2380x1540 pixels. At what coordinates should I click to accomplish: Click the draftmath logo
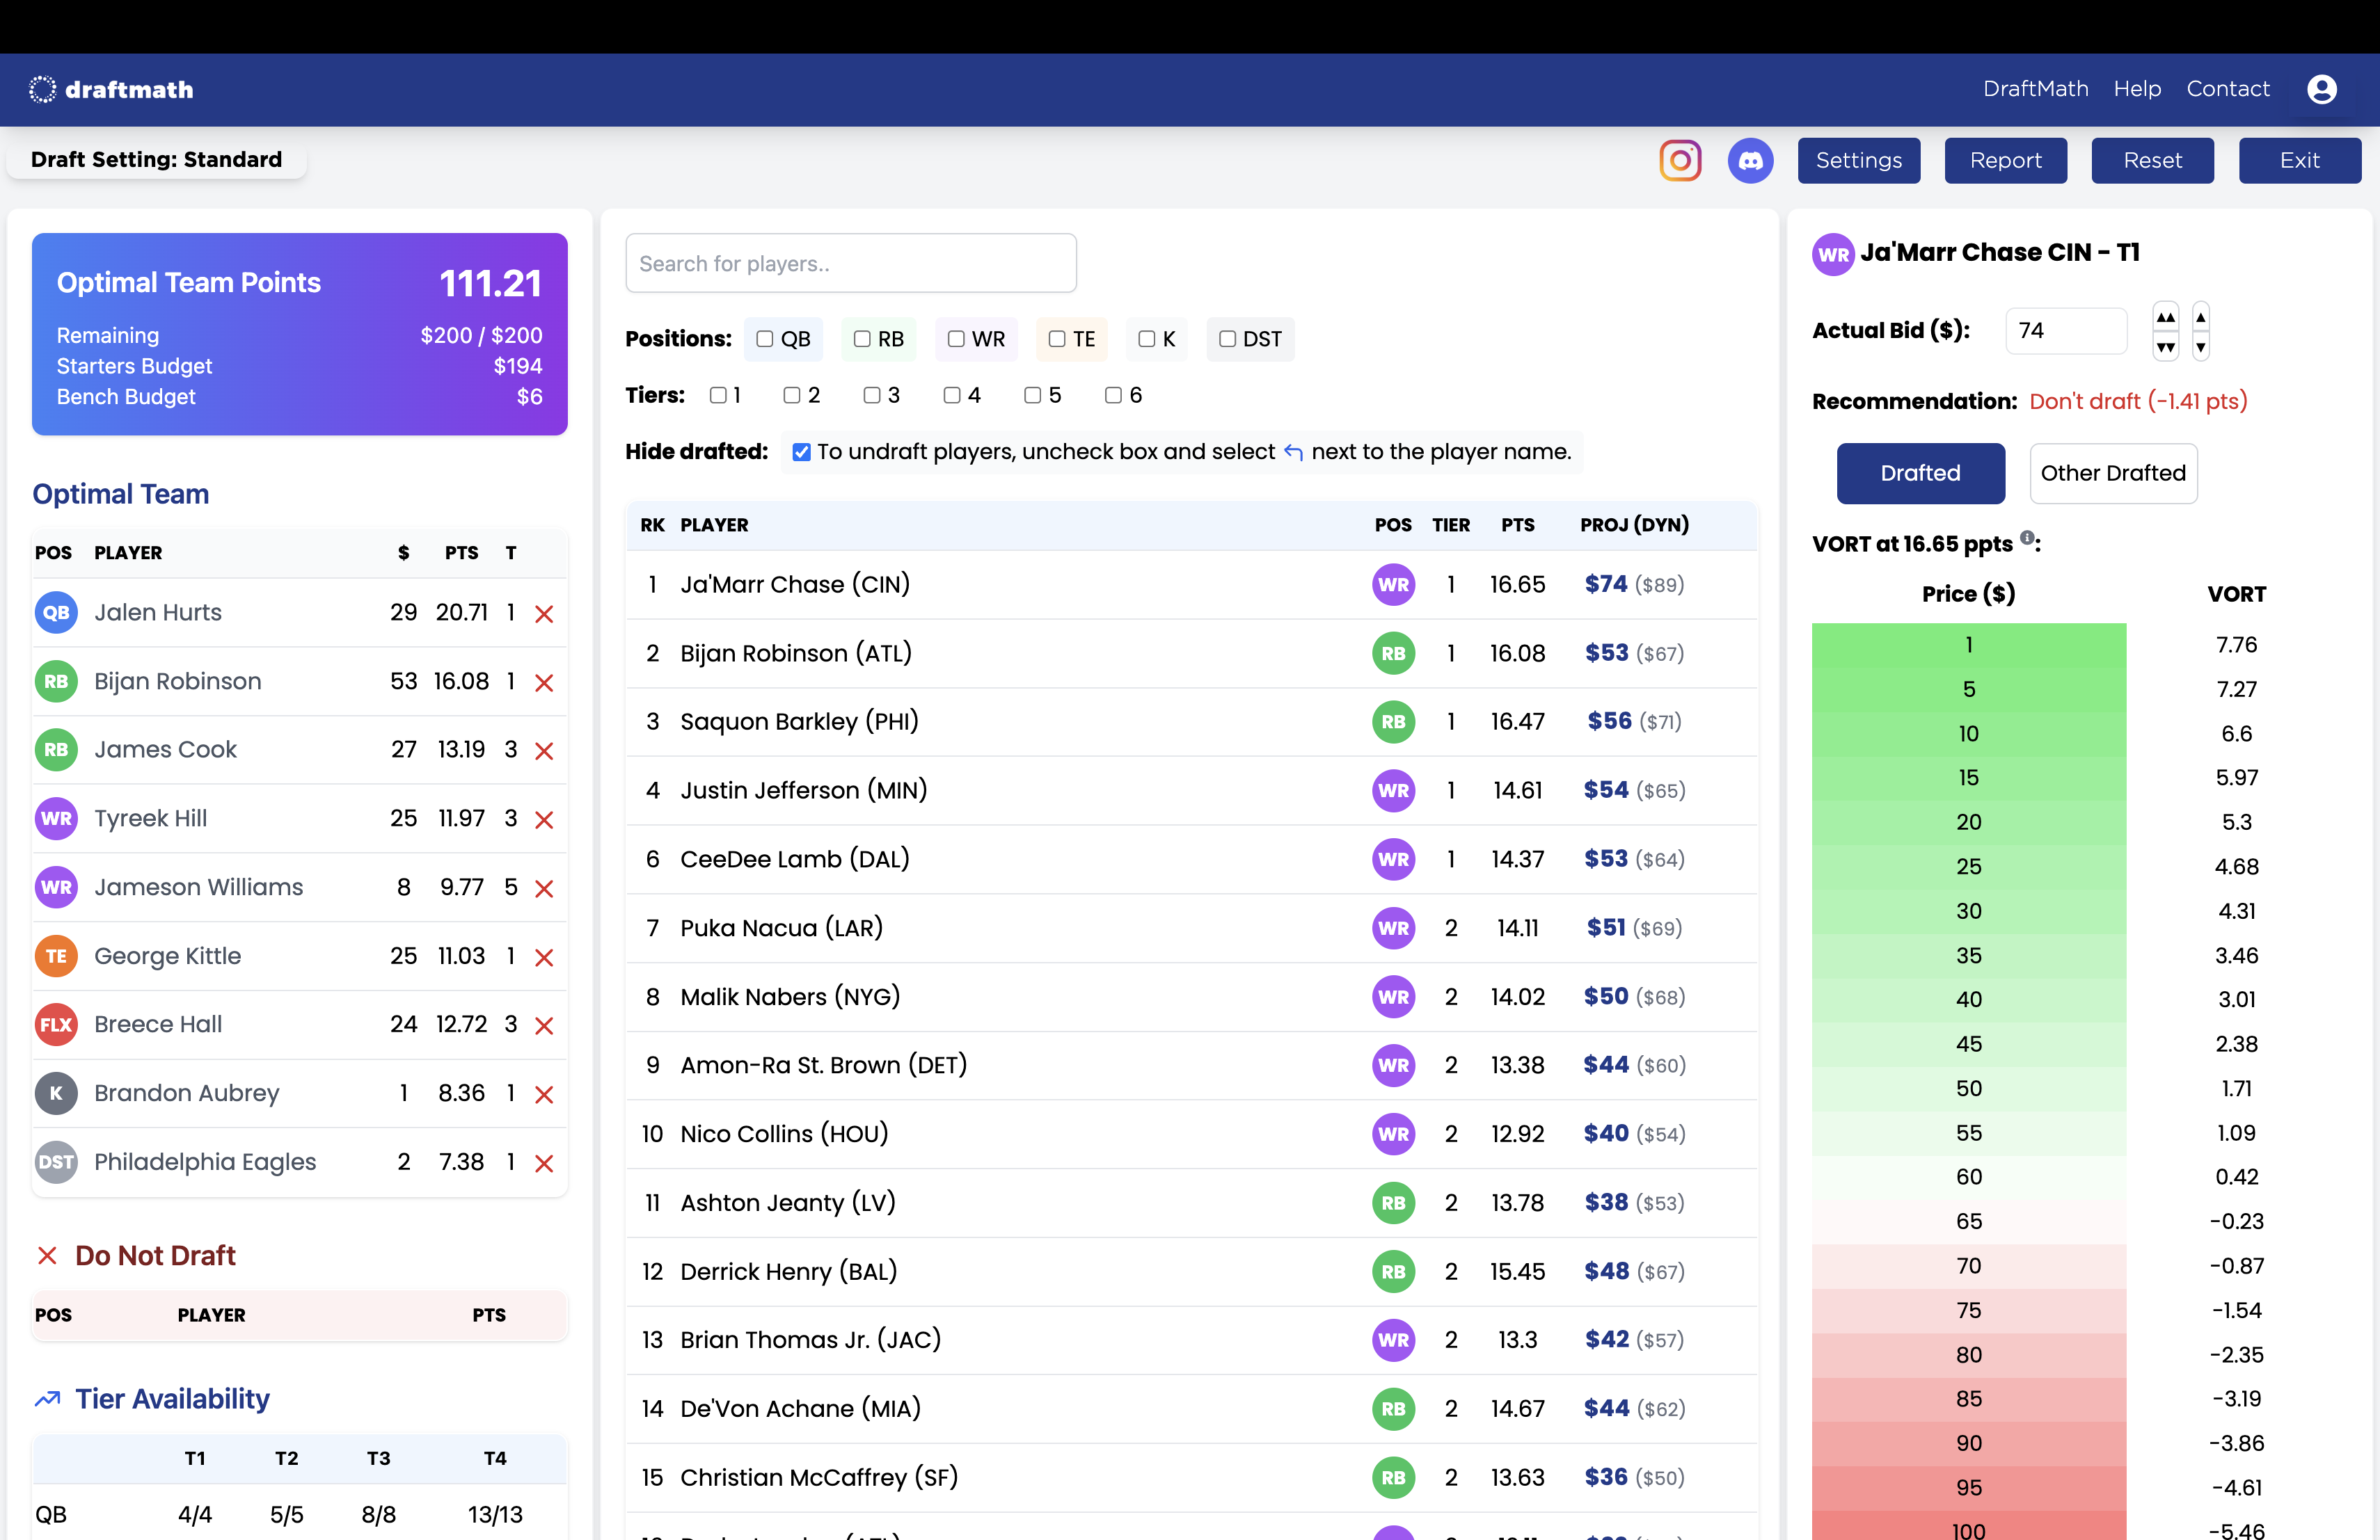pos(111,90)
